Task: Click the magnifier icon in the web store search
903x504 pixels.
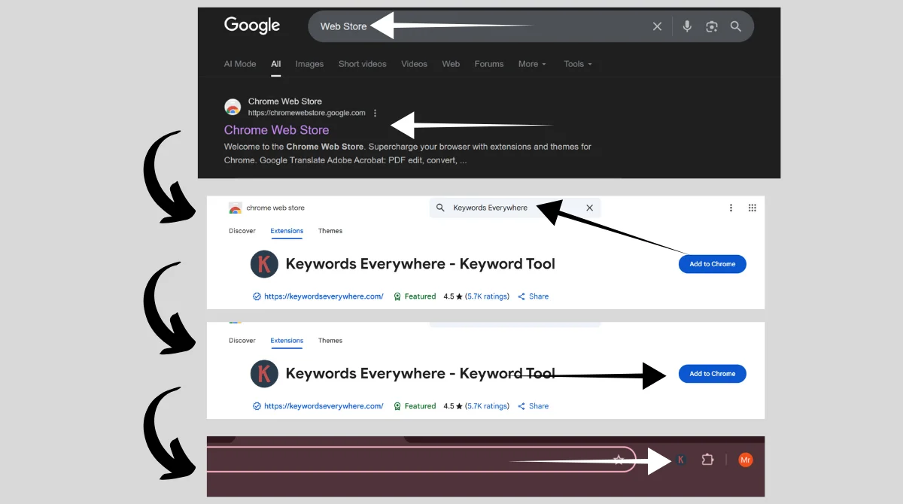Action: tap(441, 208)
